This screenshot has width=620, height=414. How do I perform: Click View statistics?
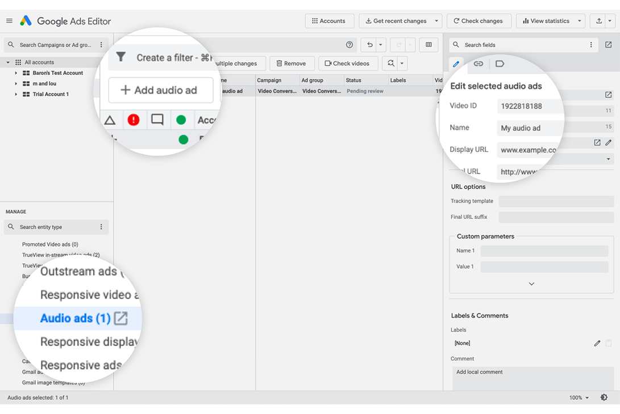[546, 21]
